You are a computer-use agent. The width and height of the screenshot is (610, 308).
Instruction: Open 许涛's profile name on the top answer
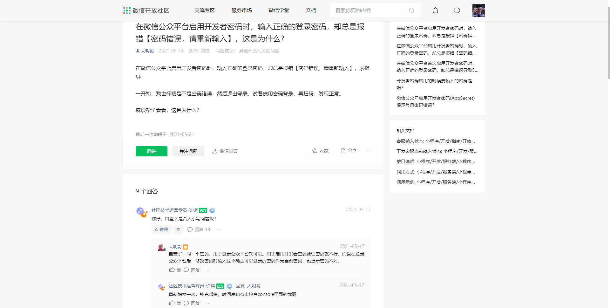tap(175, 210)
